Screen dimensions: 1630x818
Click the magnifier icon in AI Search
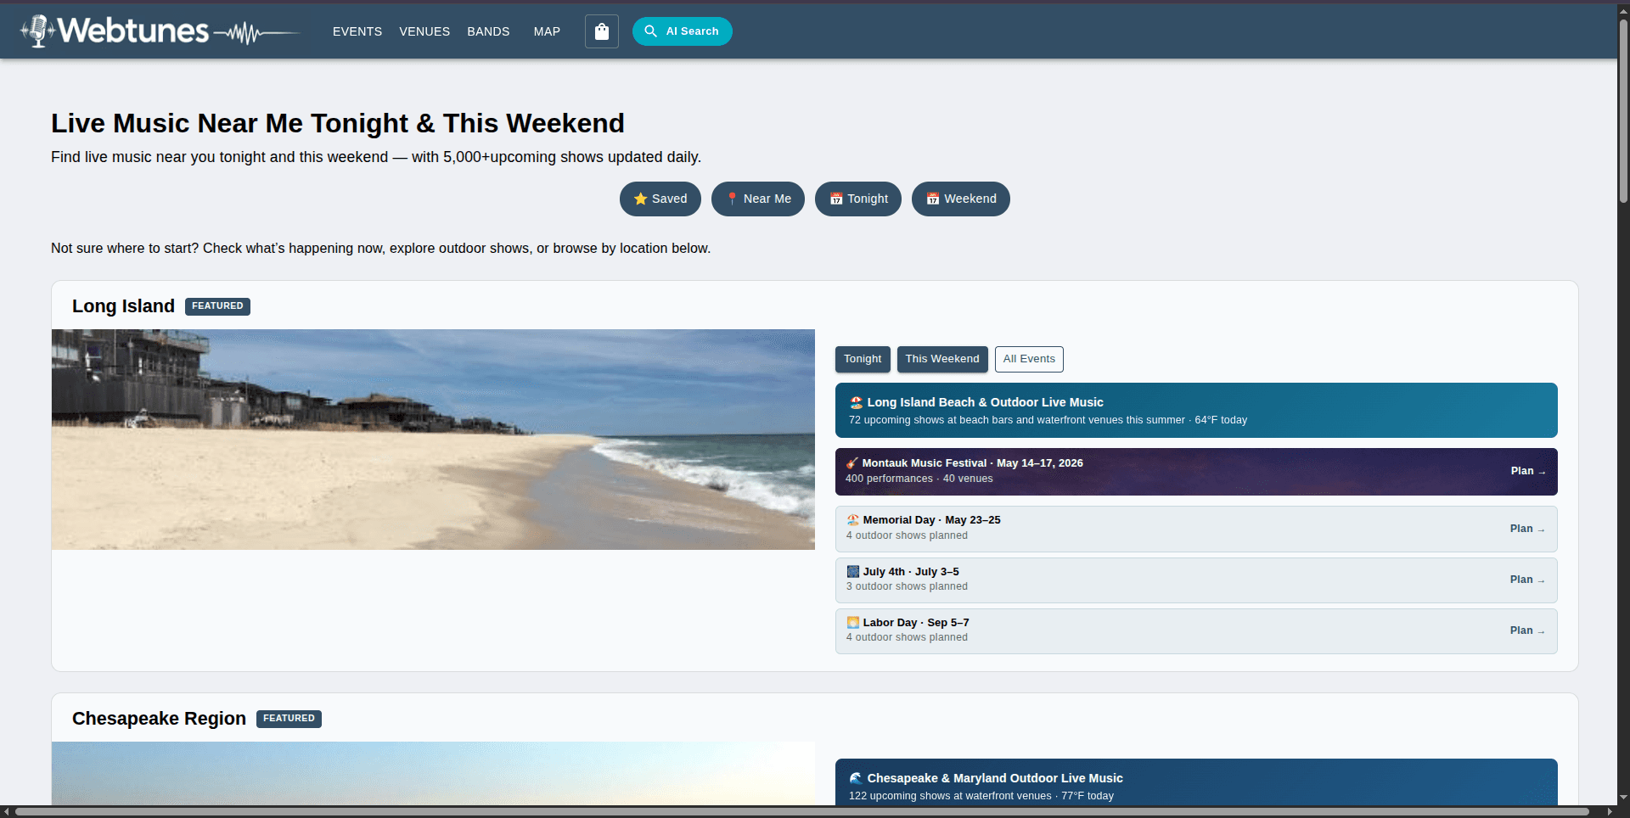pyautogui.click(x=651, y=31)
